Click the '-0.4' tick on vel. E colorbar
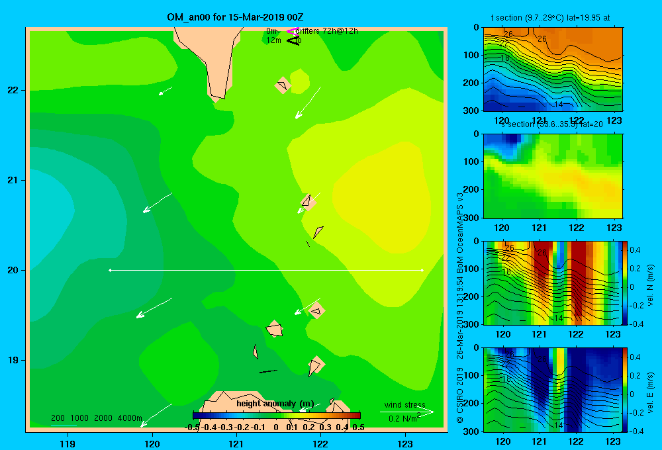 (636, 431)
